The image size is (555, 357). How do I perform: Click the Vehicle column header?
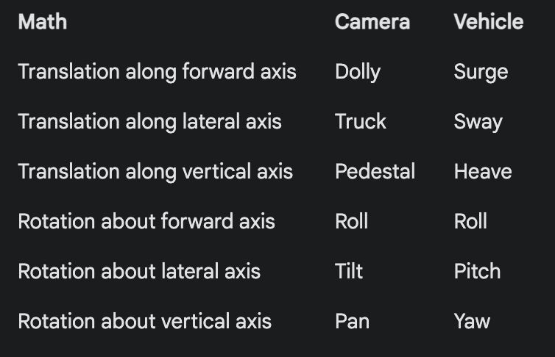coord(489,22)
